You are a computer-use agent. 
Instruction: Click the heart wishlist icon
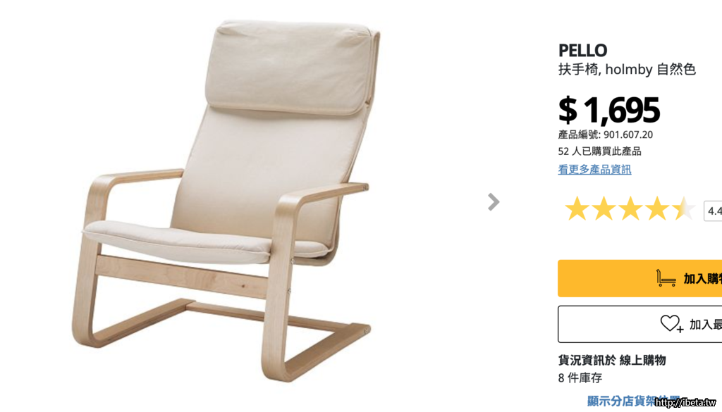(671, 324)
